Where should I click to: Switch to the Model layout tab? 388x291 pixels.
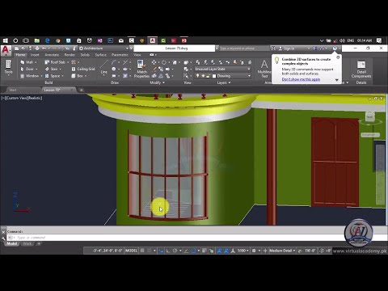coord(12,244)
